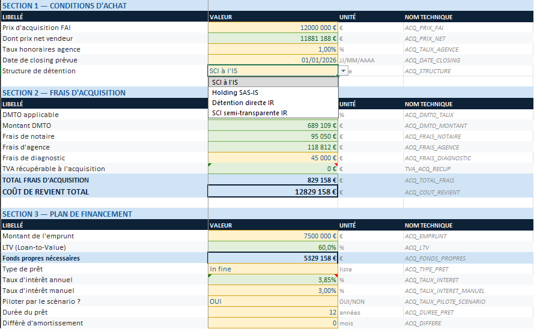Click Différé d'amortissement value 0
Screen dimensions: 534x329
[x=273, y=323]
